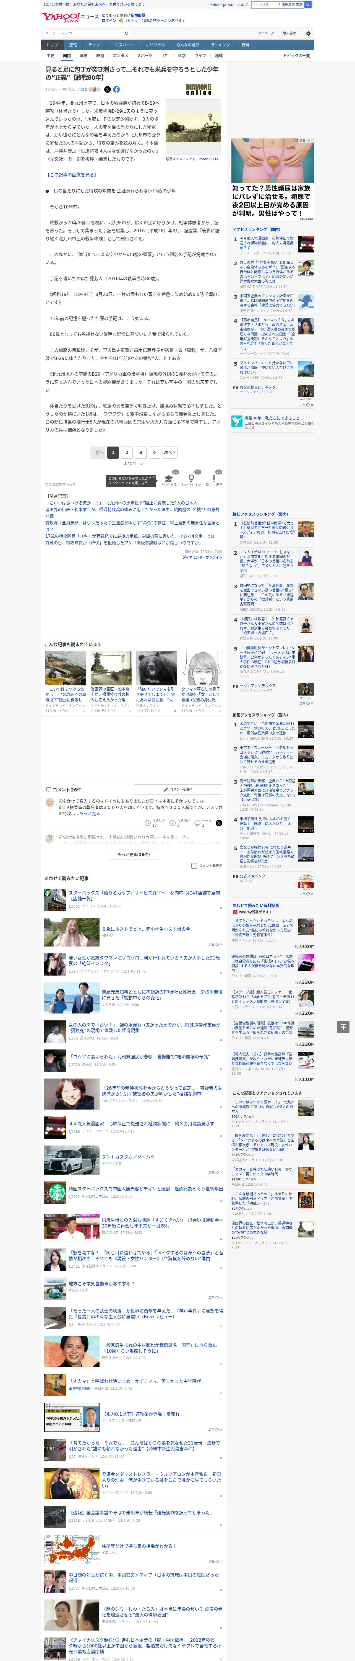Open 韓流 ダチョウ キュート ranking item 2
The width and height of the screenshot is (355, 1661).
point(267,560)
